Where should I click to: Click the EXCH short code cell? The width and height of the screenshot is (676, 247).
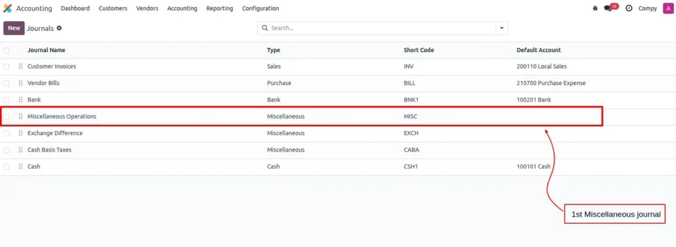(411, 133)
